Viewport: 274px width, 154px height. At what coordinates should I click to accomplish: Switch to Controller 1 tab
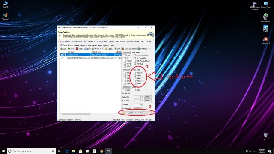click(65, 41)
